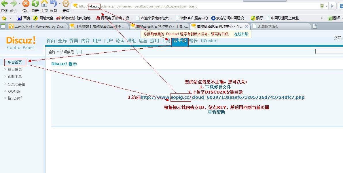Switch to the 无法找到该页 tab

[281, 26]
